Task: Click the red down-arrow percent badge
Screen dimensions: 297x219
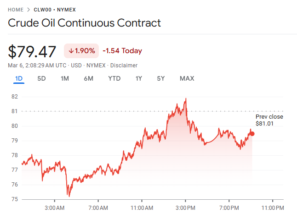Action: point(82,51)
